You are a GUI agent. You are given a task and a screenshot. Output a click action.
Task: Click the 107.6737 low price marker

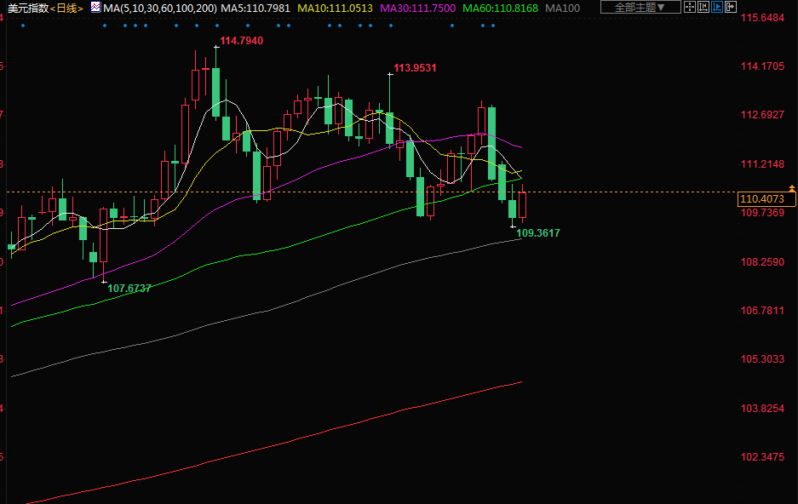(x=129, y=289)
